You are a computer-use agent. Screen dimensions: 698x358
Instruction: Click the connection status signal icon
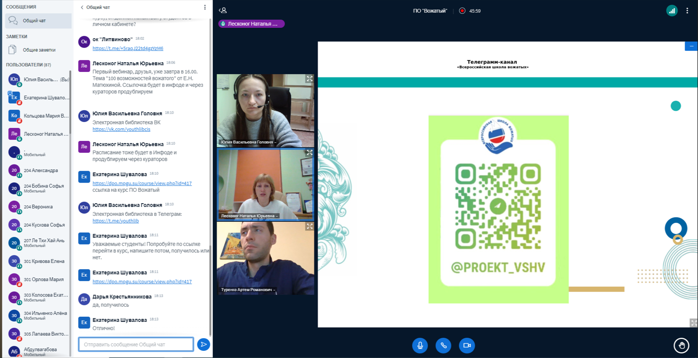[672, 11]
